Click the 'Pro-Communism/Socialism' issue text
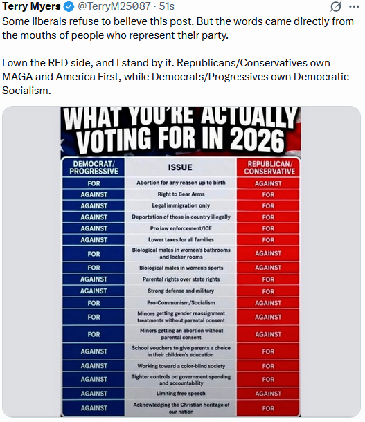The width and height of the screenshot is (365, 422). click(x=181, y=303)
